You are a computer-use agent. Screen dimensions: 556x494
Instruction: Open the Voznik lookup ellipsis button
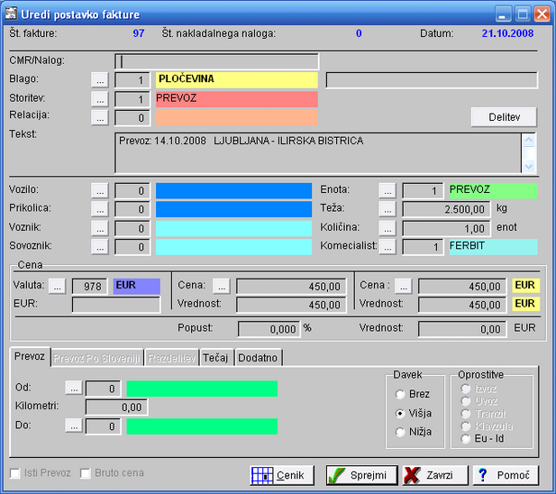tap(100, 228)
